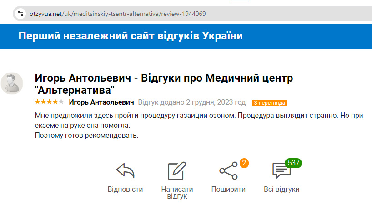Click the orange share count badge
Image resolution: width=372 pixels, height=209 pixels.
(x=244, y=163)
